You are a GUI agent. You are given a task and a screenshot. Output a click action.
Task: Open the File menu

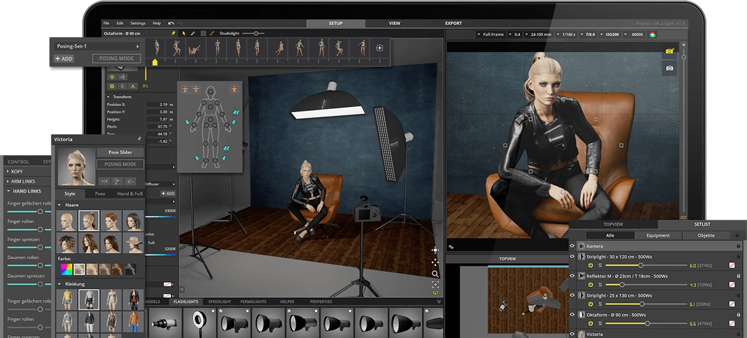(x=106, y=23)
